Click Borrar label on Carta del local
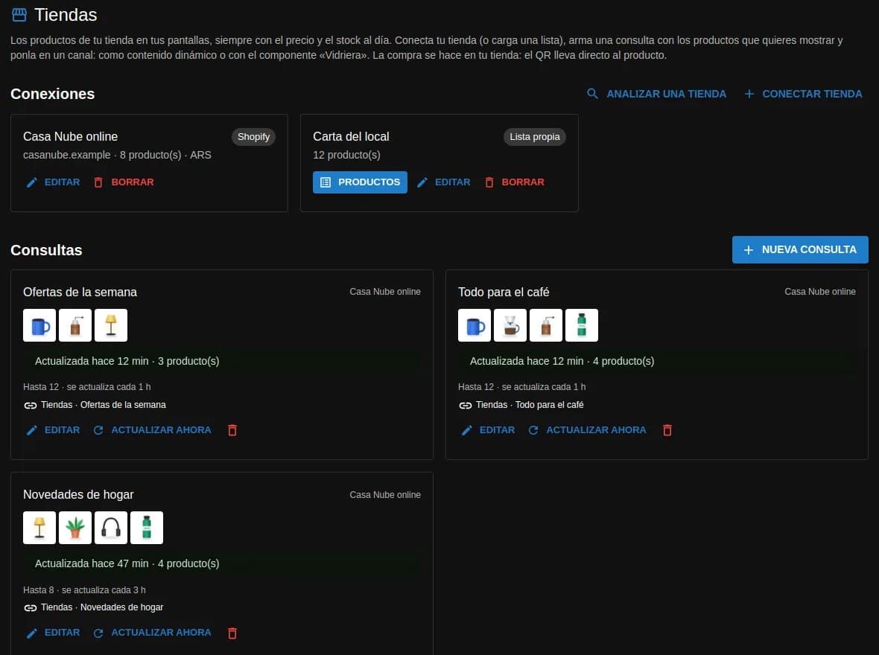This screenshot has width=879, height=655. [522, 182]
